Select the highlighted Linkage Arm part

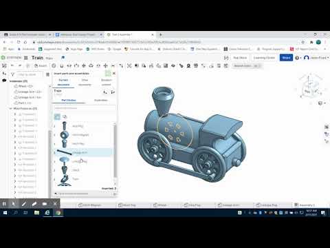pos(83,152)
